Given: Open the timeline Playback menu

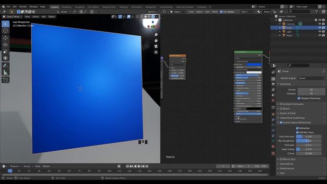Looking at the screenshot, I should (15, 166).
